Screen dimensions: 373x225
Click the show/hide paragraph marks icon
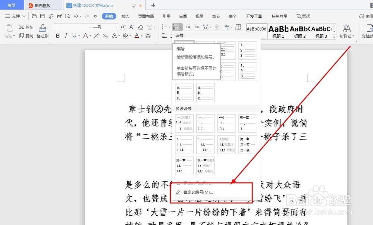227,27
